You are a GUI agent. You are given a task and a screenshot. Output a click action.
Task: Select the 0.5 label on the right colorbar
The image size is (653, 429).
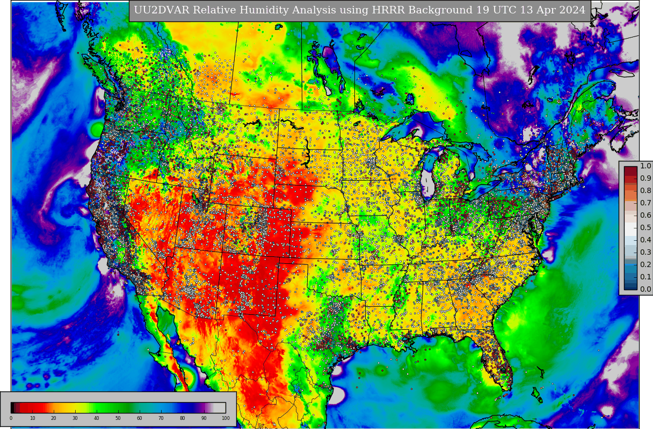(x=645, y=228)
